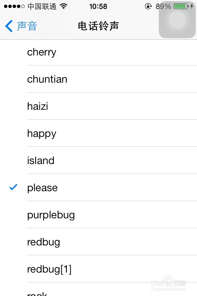Tap the Wi-Fi status icon

pyautogui.click(x=64, y=6)
